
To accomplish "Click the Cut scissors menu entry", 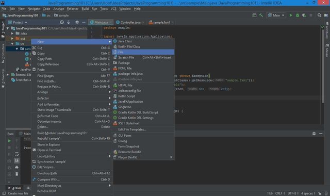I will pos(72,48).
